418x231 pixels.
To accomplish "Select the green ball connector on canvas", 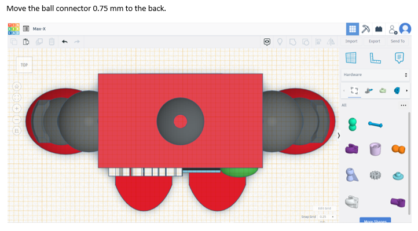I will (x=239, y=173).
